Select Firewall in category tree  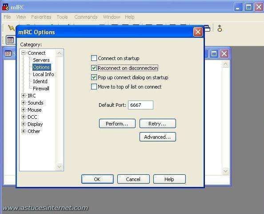coord(41,89)
